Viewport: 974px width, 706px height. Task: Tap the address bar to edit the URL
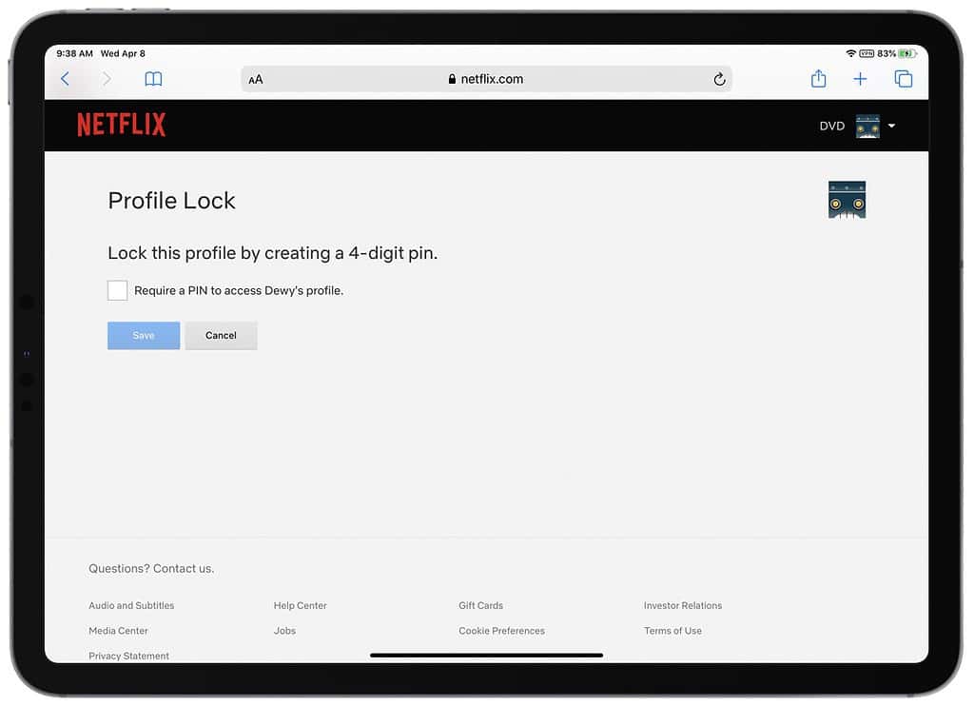pos(533,79)
